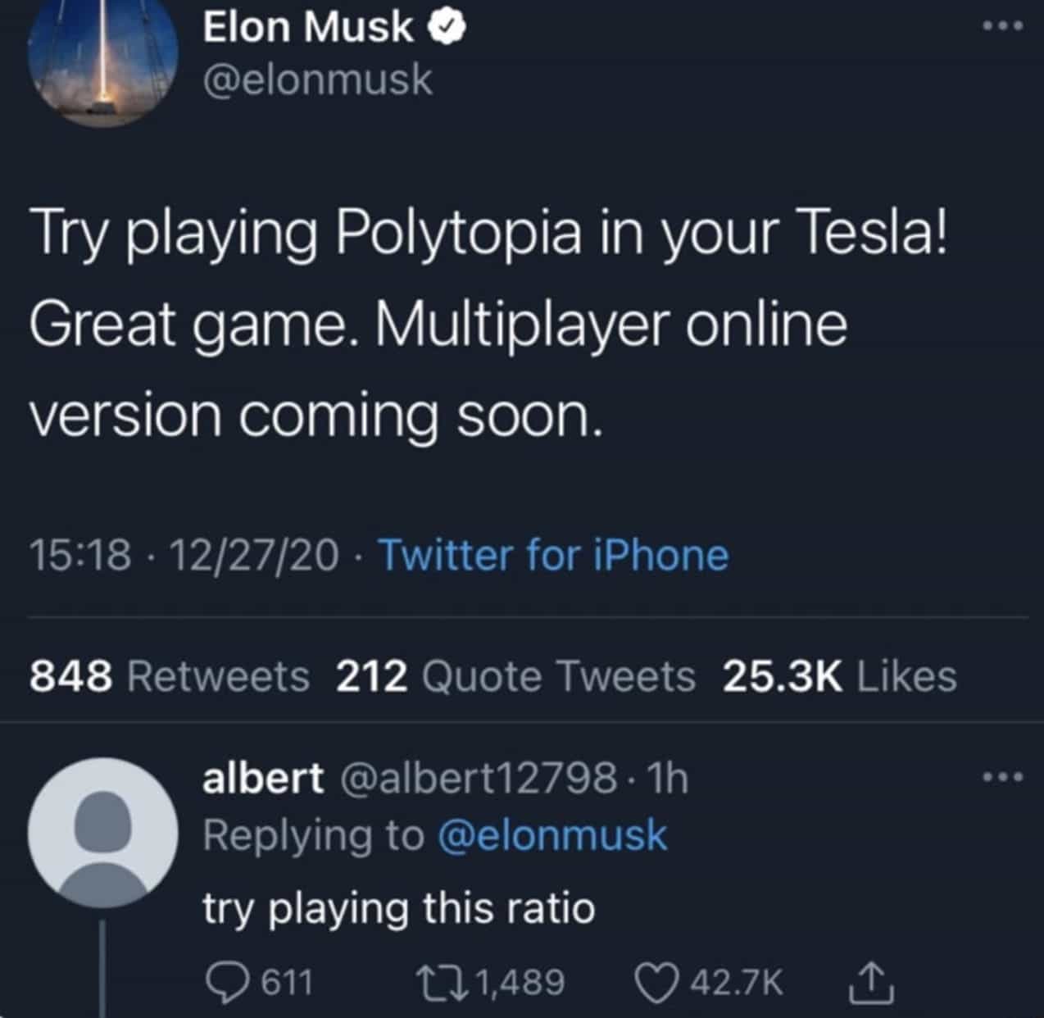Click the 15:18 · 12/27/20 timestamp
Viewport: 1044px width, 1018px height.
pyautogui.click(x=184, y=555)
